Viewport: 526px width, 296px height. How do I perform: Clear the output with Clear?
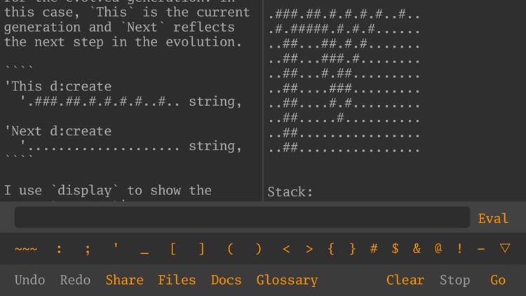pyautogui.click(x=405, y=280)
